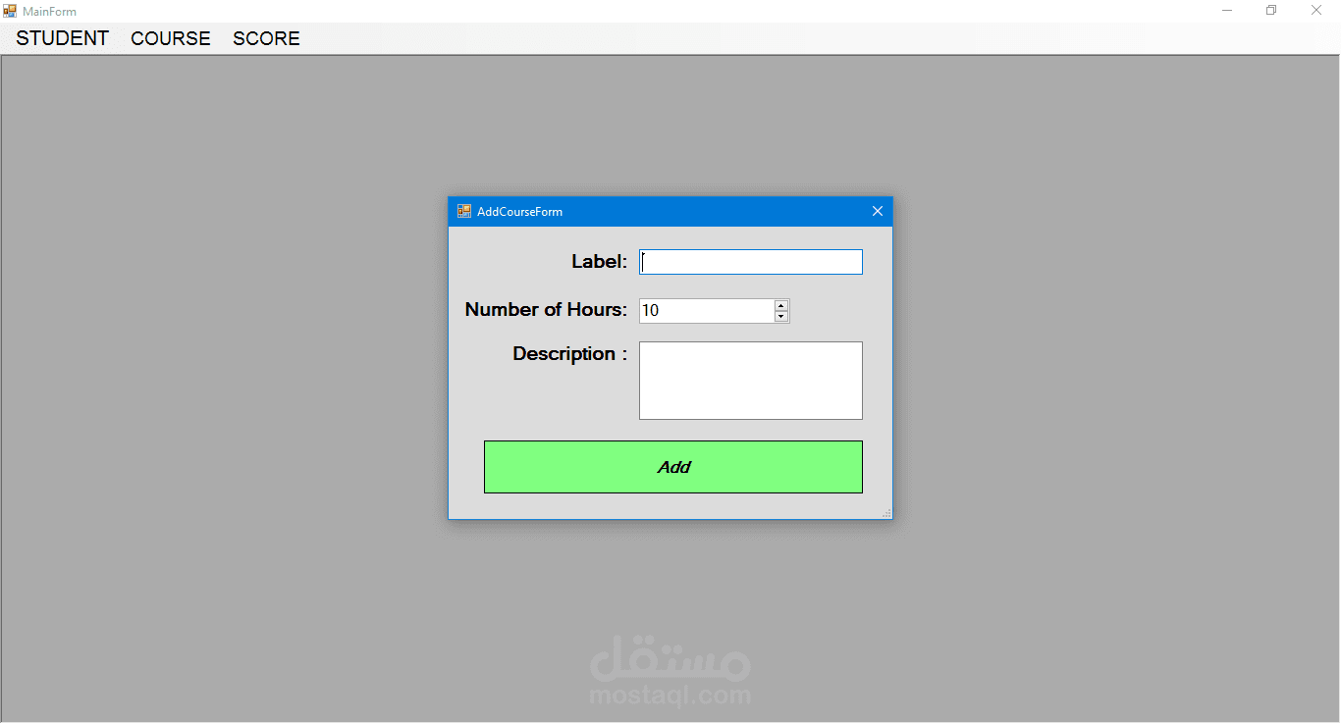Click inside the Description text box

[x=751, y=381]
